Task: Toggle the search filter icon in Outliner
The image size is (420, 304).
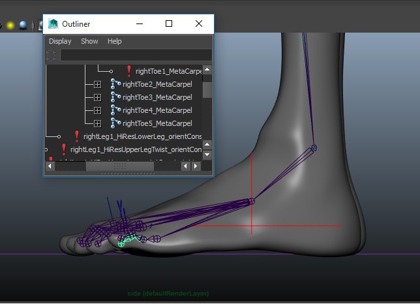Action: tap(51, 55)
